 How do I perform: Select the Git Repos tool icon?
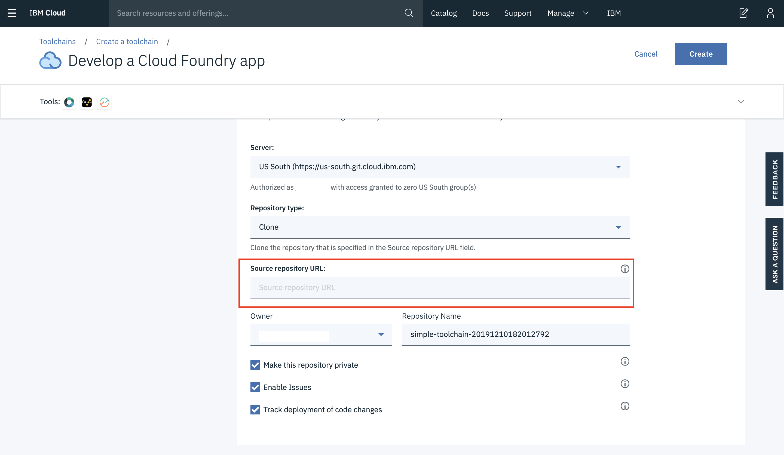(69, 102)
